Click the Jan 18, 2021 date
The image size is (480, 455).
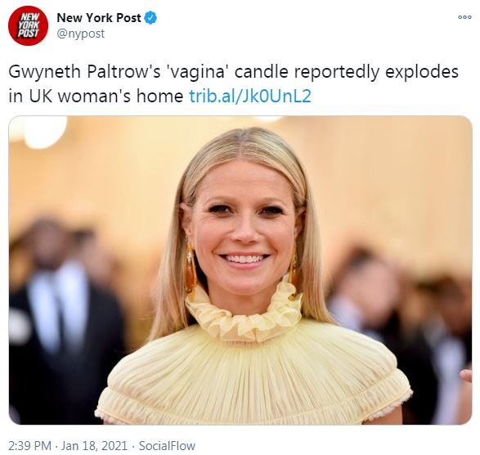pos(94,445)
